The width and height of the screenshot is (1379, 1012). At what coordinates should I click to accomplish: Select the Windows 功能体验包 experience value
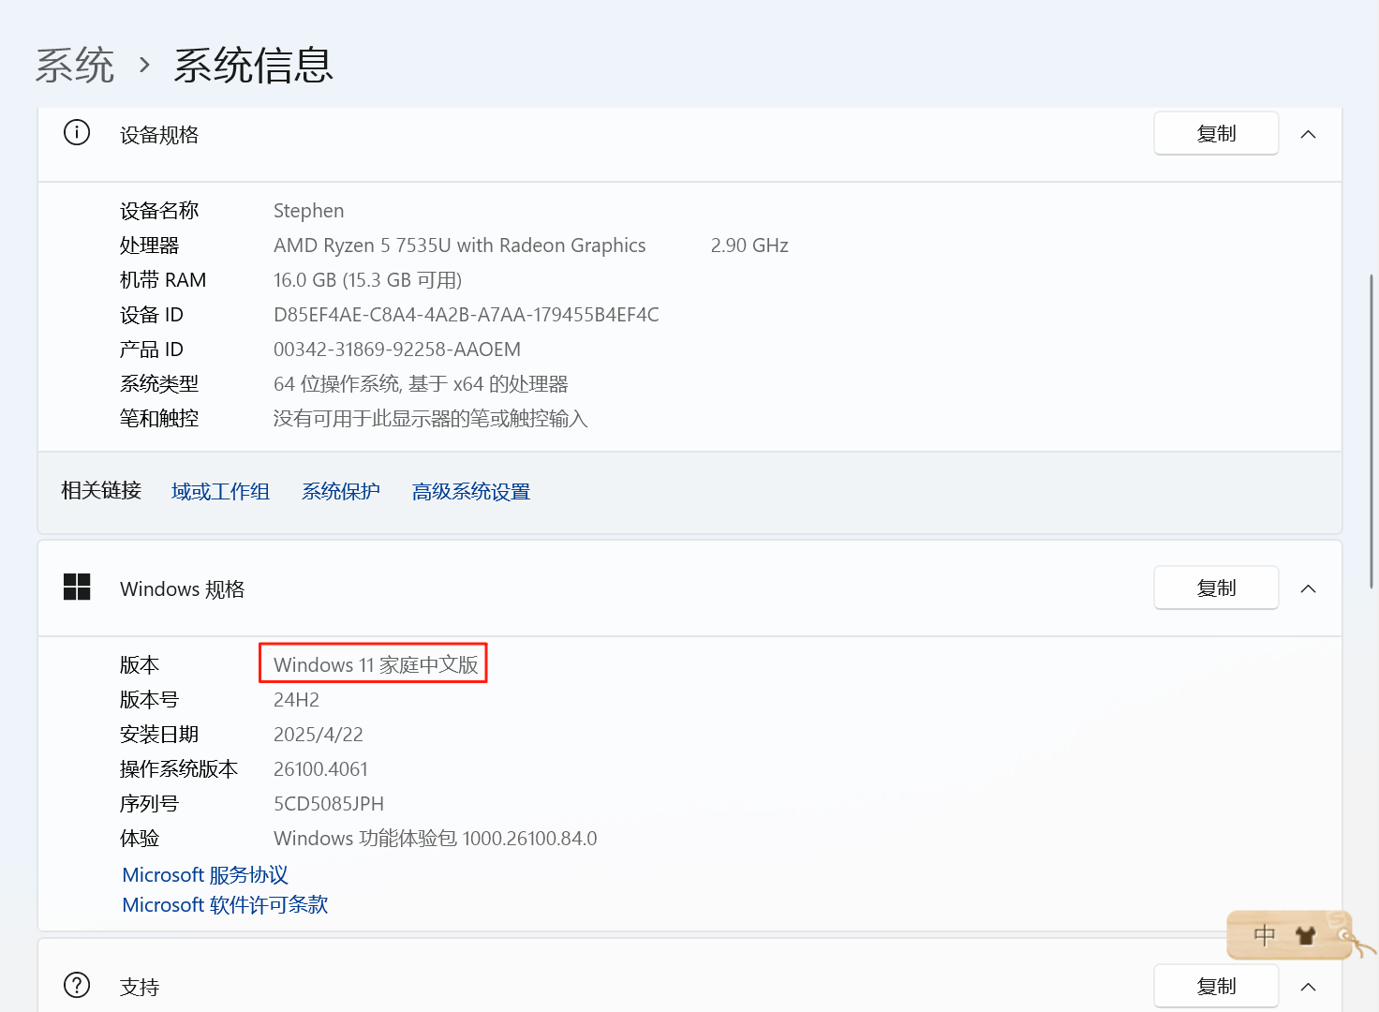(x=436, y=839)
